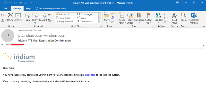206x107 pixels.
Task: Open the Assign Policy menu
Action: point(122,18)
